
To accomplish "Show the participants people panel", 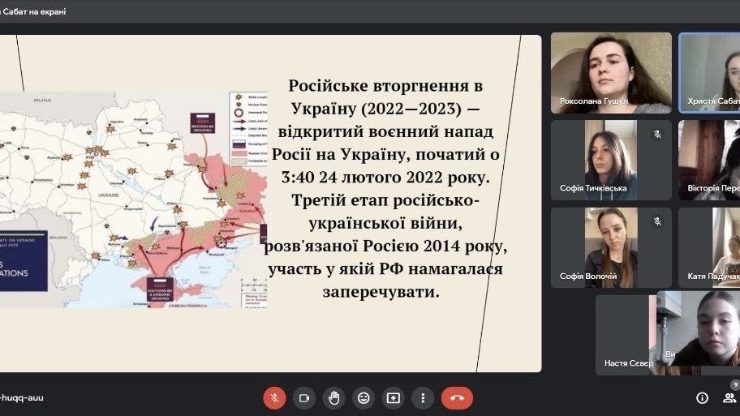I will (x=729, y=397).
